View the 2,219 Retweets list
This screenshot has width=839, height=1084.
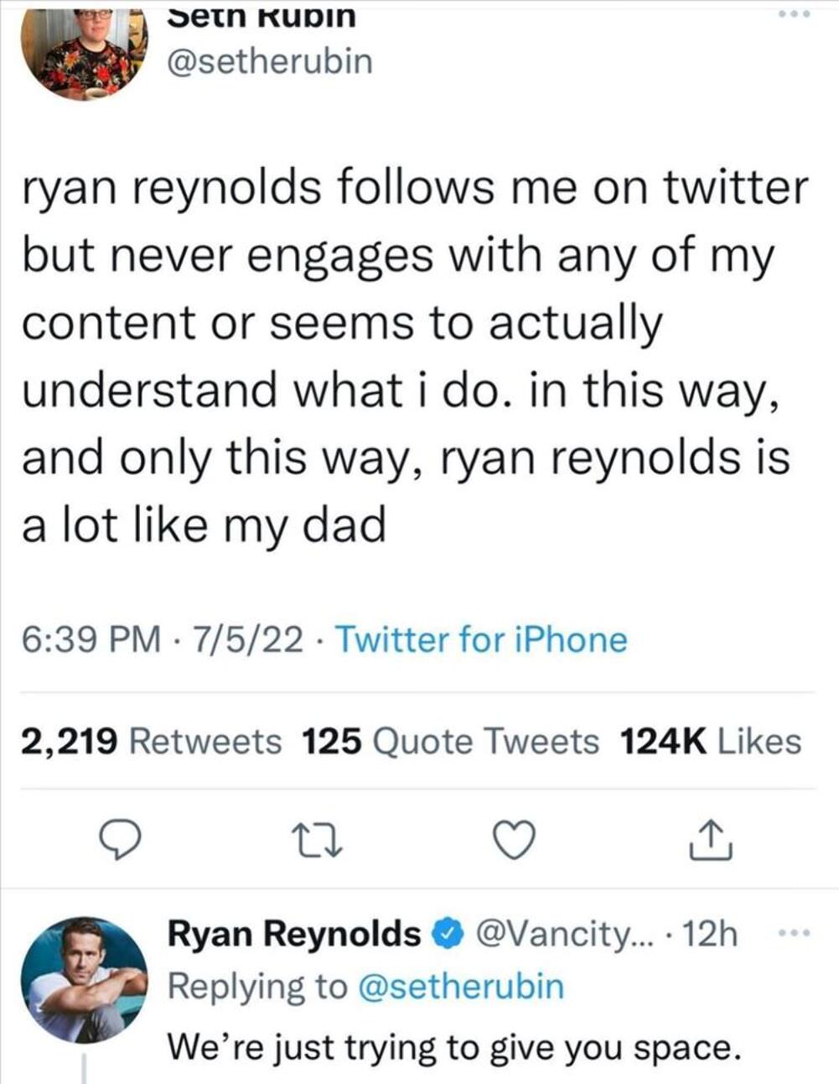(x=152, y=742)
